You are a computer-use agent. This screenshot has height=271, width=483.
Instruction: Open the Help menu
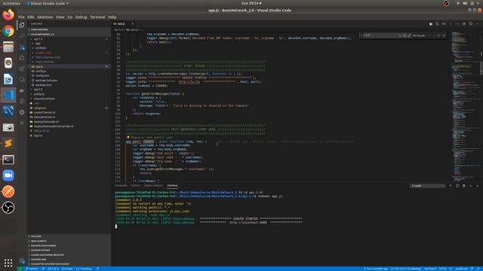coord(112,17)
